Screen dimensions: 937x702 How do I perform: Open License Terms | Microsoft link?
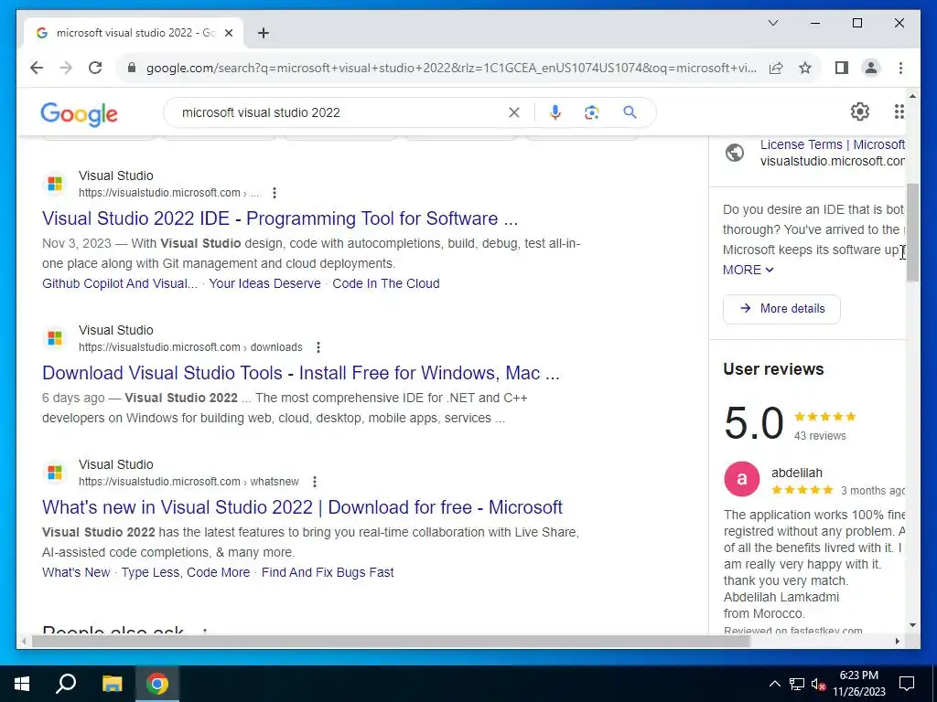(833, 144)
